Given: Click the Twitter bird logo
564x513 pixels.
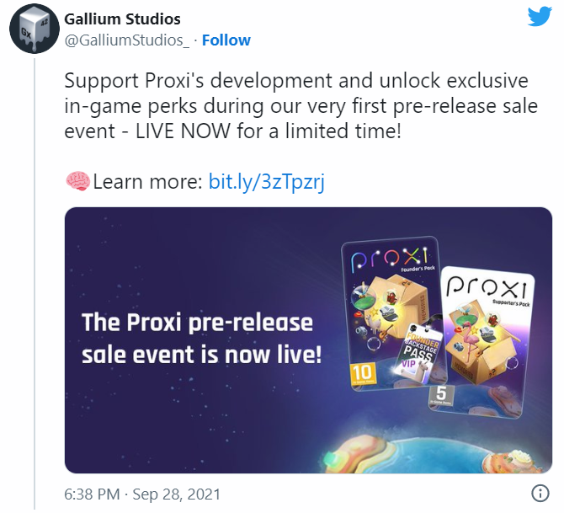Looking at the screenshot, I should click(540, 19).
